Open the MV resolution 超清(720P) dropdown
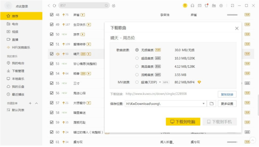 point(160,82)
